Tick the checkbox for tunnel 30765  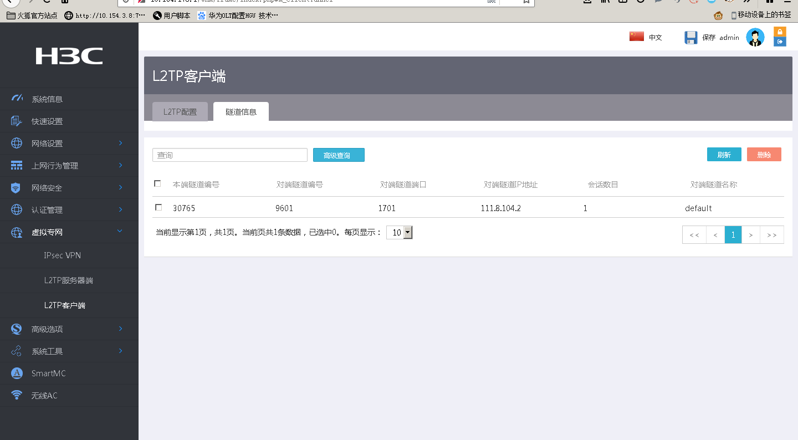coord(158,207)
